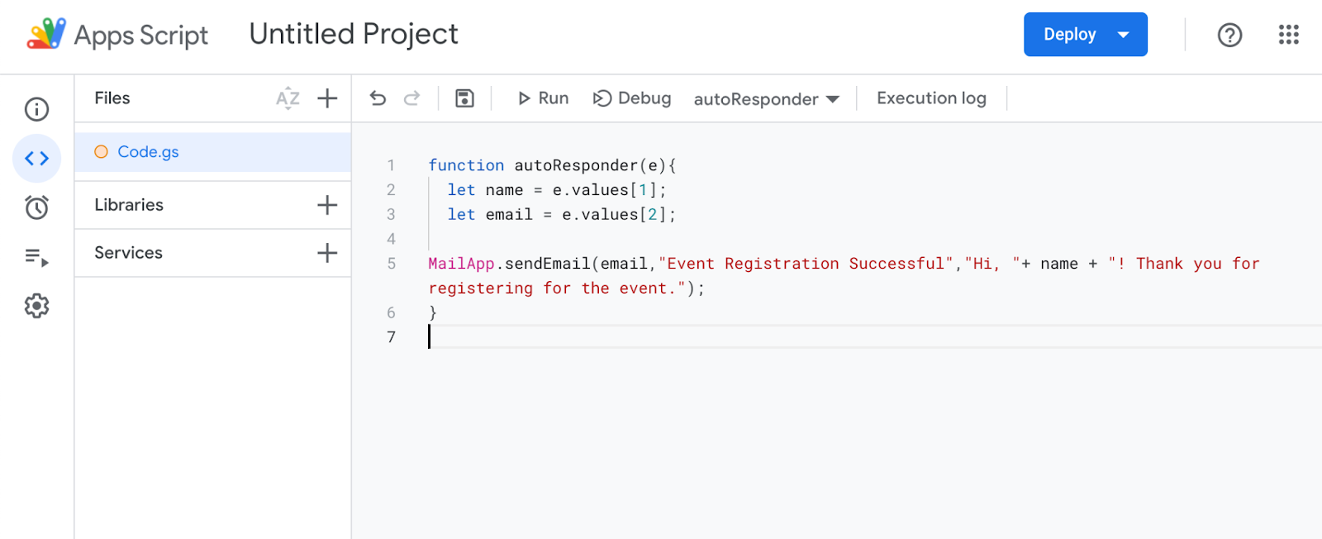Click line number 5 in the gutter

(392, 264)
